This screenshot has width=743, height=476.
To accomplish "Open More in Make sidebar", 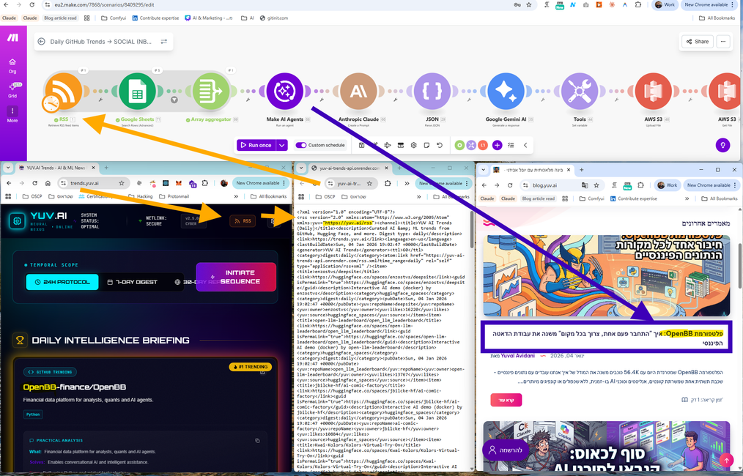I will pos(12,115).
